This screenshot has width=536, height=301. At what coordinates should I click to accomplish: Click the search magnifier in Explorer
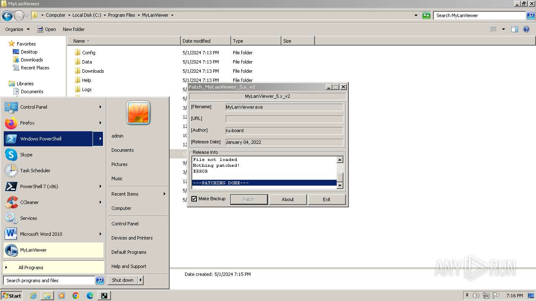[531, 15]
